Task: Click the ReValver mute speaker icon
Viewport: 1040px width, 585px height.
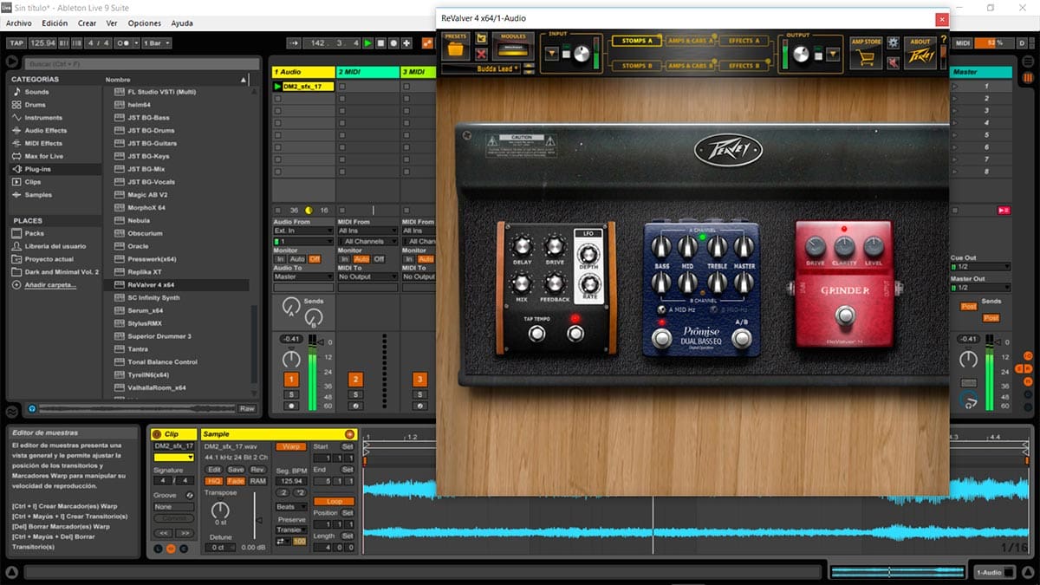Action: (x=893, y=62)
